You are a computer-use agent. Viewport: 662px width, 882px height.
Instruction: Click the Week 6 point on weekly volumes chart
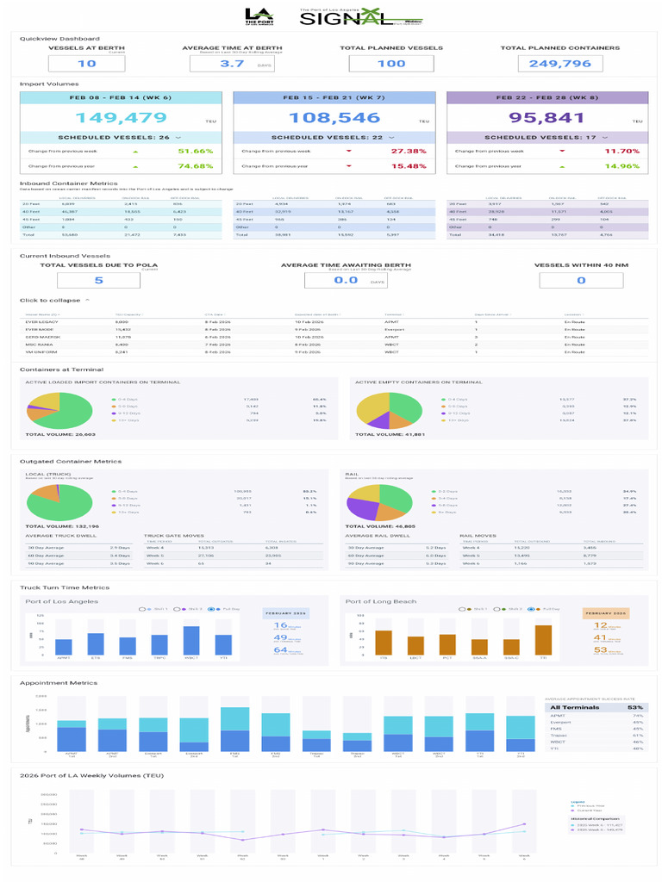[x=525, y=824]
